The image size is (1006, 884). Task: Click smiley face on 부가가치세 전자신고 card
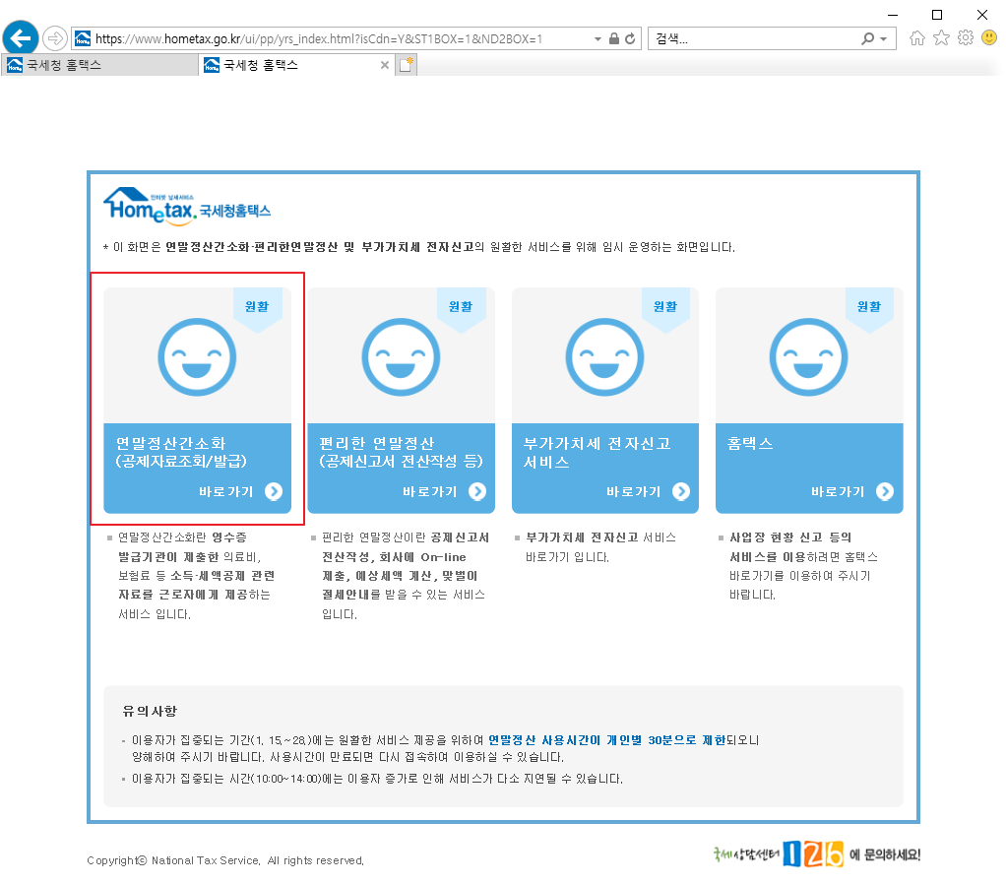605,357
